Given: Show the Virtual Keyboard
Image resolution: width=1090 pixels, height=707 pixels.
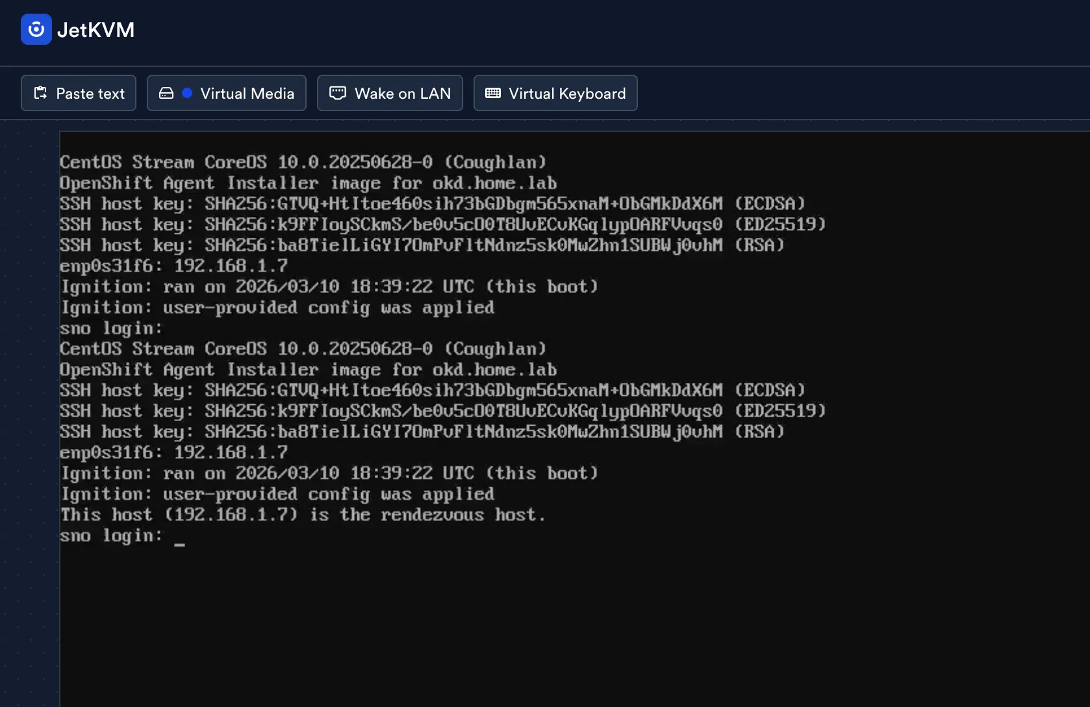Looking at the screenshot, I should click(555, 93).
